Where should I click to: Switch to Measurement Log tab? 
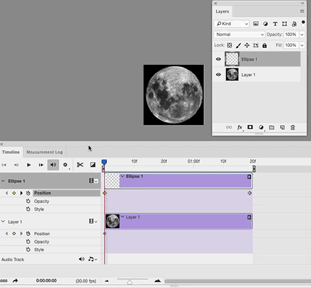tap(44, 152)
